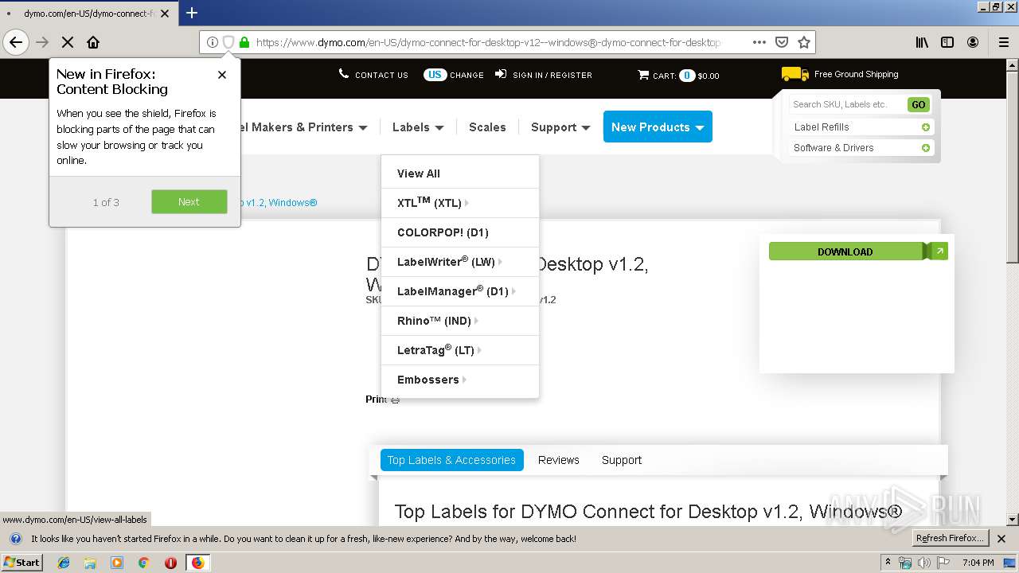
Task: Open the volume control in tray
Action: click(x=923, y=563)
